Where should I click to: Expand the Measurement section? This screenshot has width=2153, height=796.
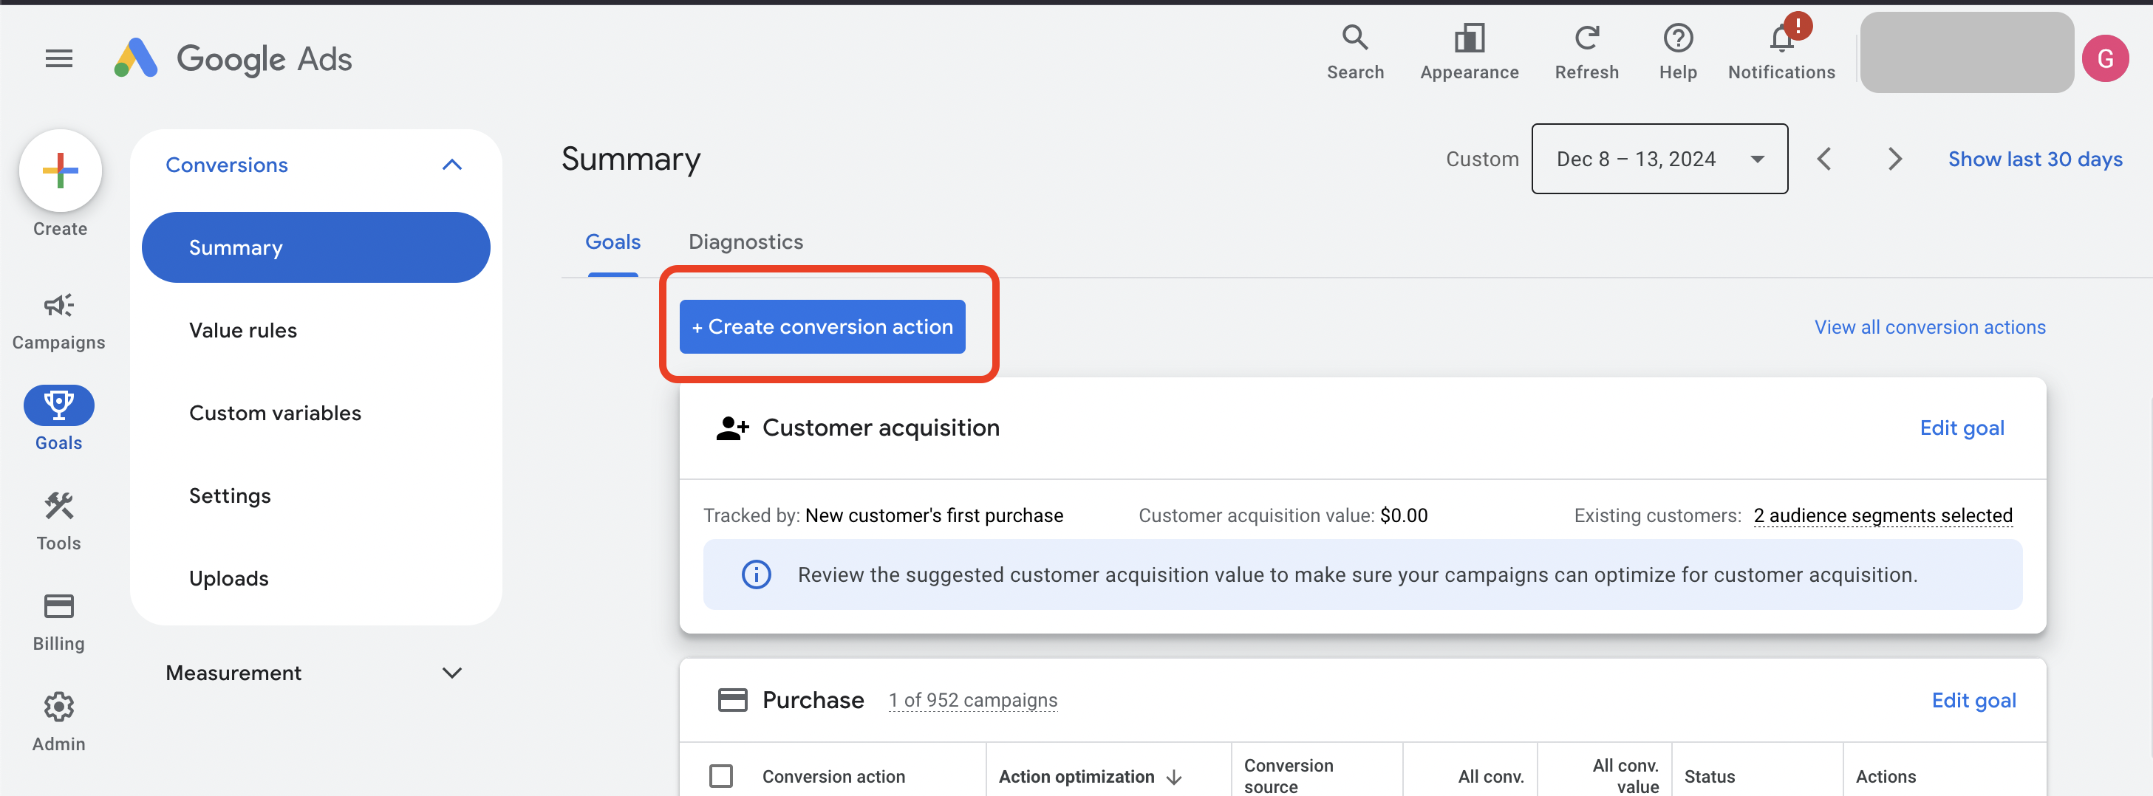tap(451, 673)
